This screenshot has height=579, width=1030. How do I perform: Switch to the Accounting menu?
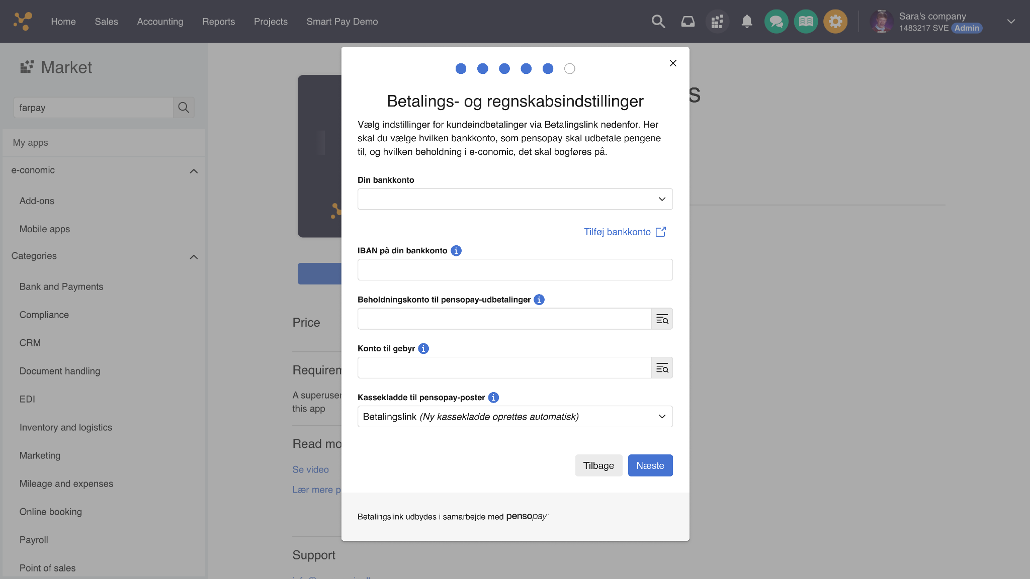(x=160, y=22)
